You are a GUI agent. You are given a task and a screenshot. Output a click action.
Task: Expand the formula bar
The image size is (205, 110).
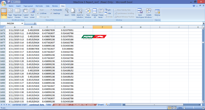203,24
